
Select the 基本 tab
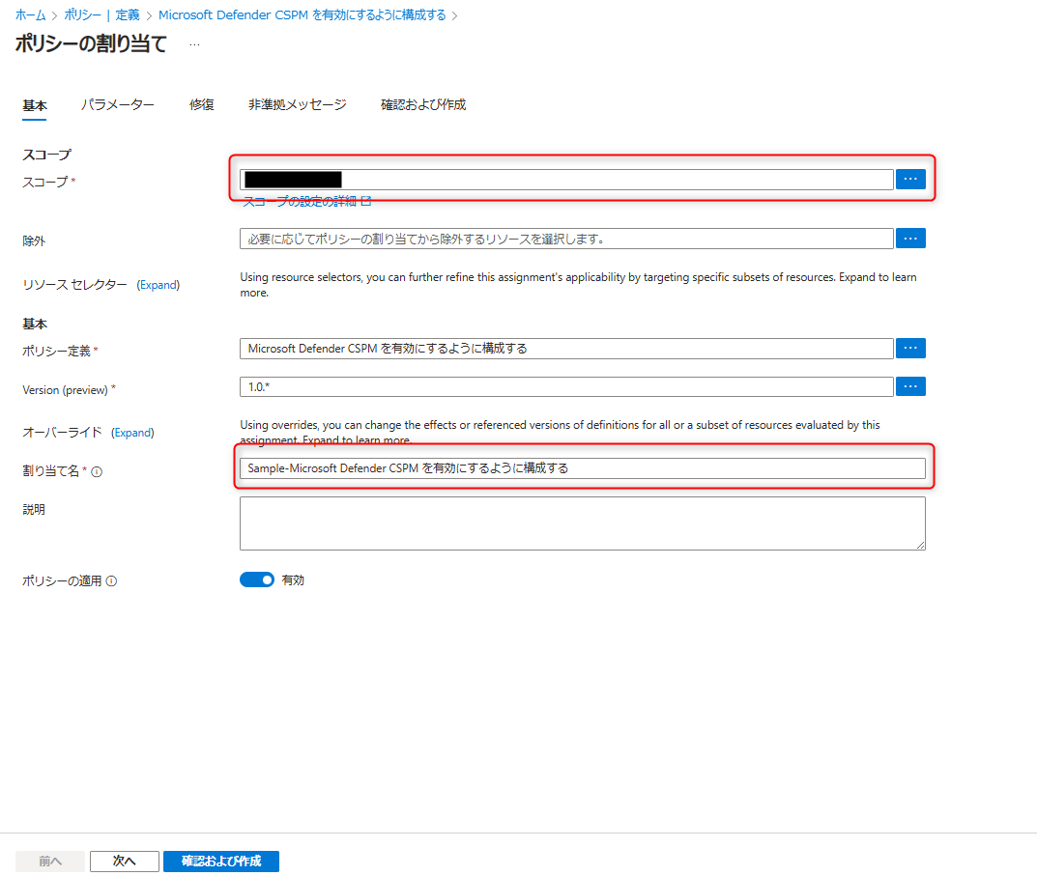[35, 105]
